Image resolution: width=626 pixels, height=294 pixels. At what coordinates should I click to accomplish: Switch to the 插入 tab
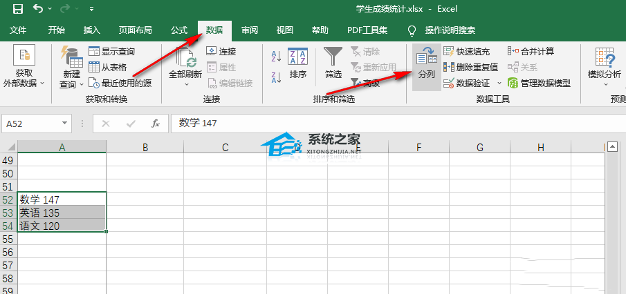coord(92,30)
